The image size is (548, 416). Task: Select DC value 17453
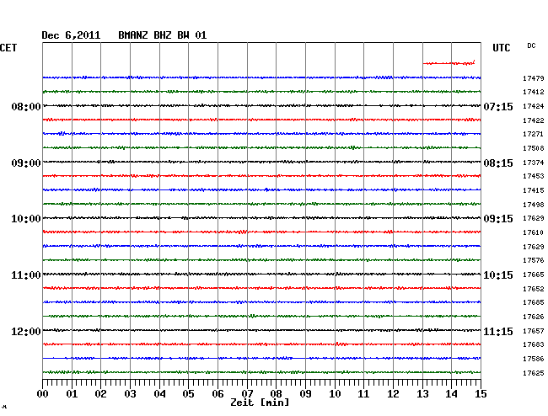click(534, 176)
